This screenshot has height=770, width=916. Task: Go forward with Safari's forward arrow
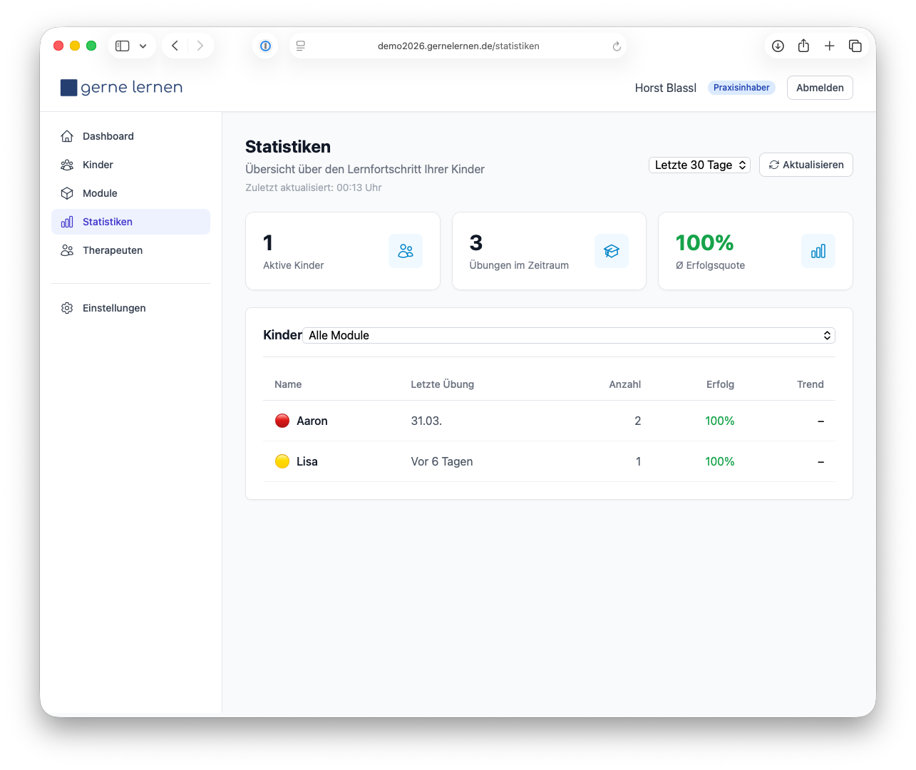pyautogui.click(x=200, y=46)
